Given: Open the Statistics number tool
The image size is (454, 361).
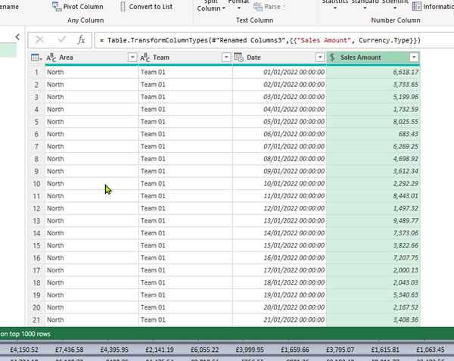Looking at the screenshot, I should [334, 3].
